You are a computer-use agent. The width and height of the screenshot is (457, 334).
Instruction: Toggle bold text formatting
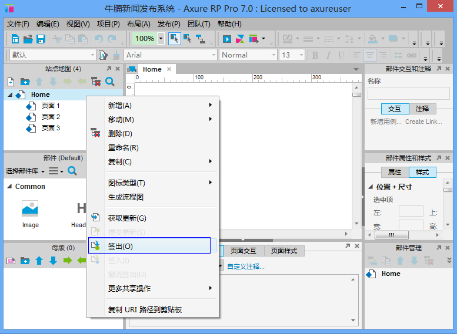(315, 55)
